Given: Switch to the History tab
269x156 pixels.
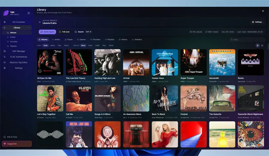Looking at the screenshot, I should point(123,40).
